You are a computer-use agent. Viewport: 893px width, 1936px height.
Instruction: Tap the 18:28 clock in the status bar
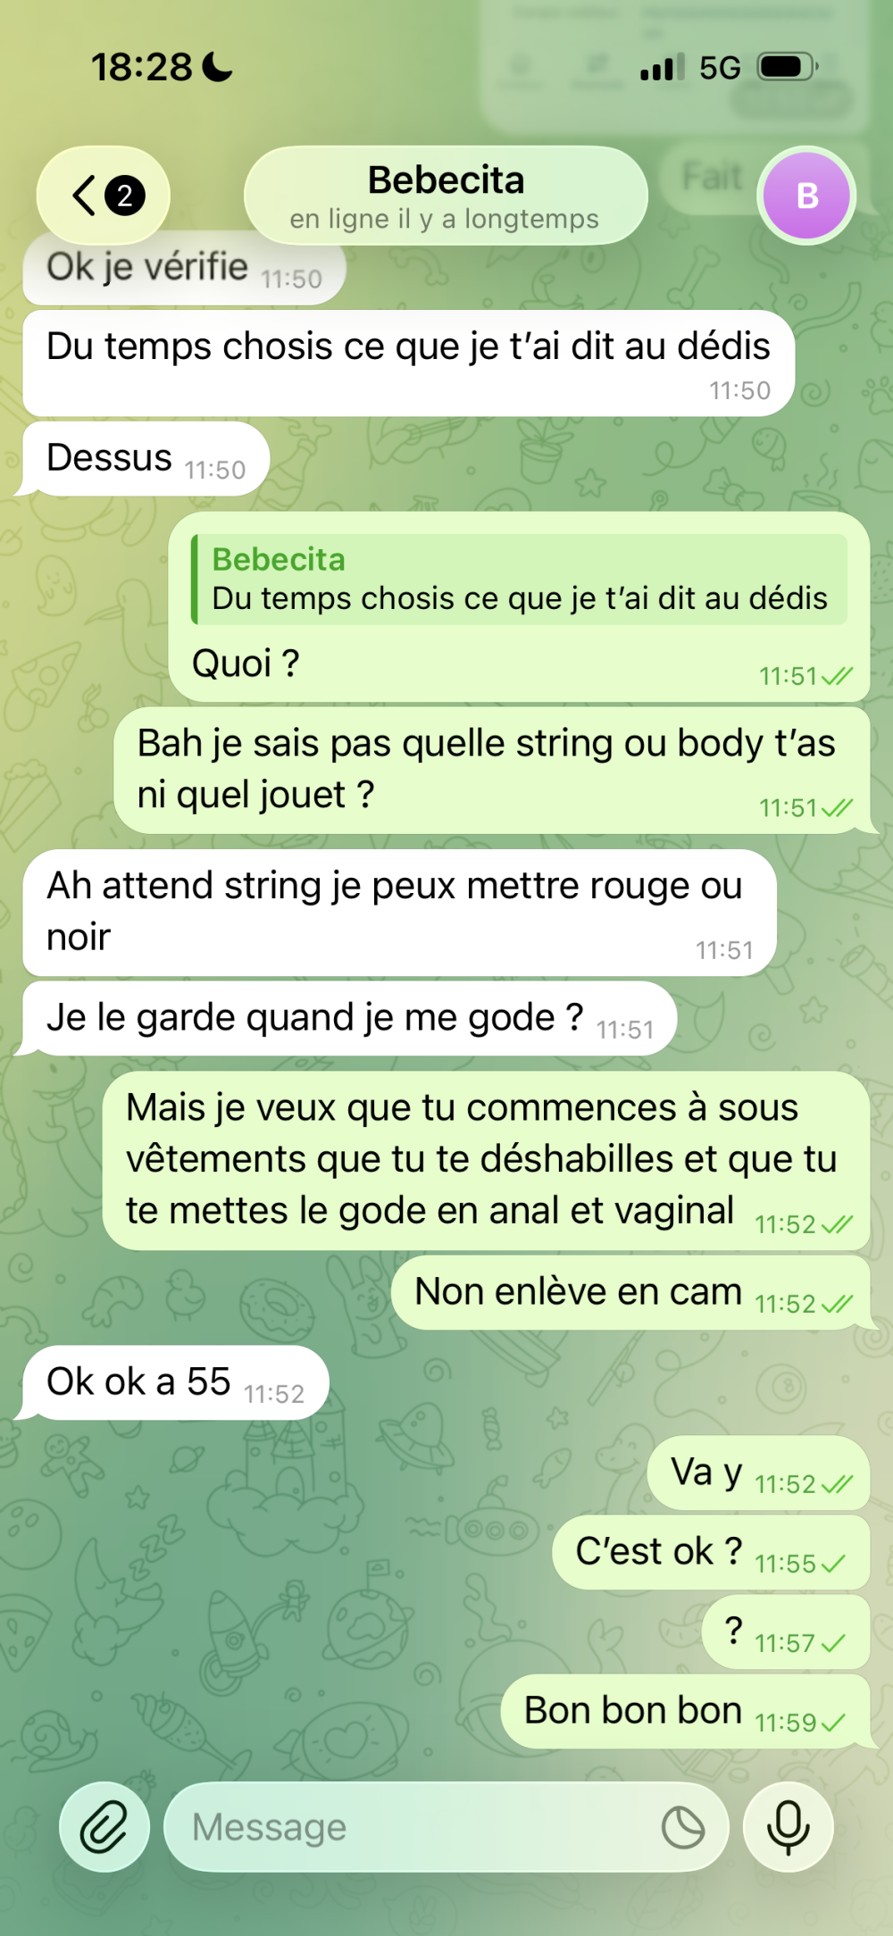click(142, 67)
